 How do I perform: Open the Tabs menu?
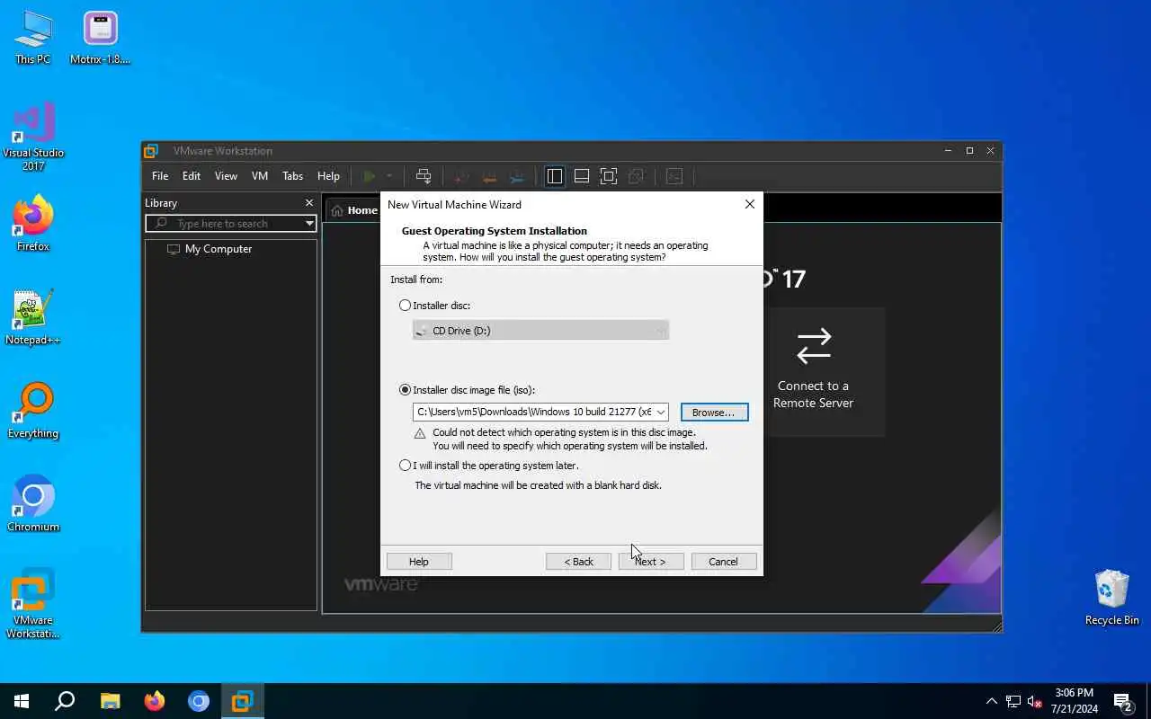293,176
